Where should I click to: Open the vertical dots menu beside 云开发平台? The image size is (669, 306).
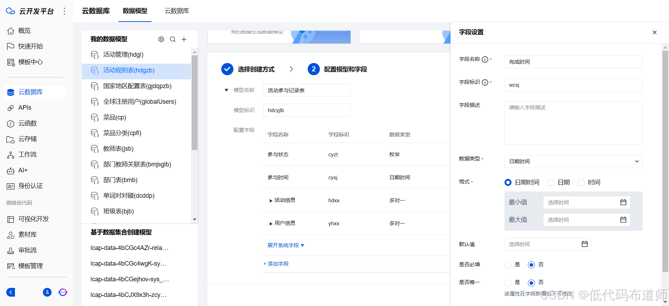[64, 11]
